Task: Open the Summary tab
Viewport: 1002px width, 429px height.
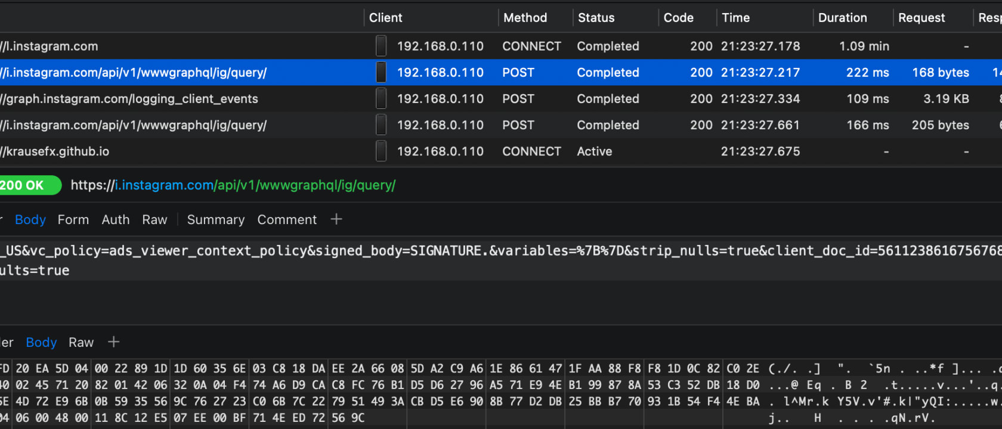Action: coord(216,219)
